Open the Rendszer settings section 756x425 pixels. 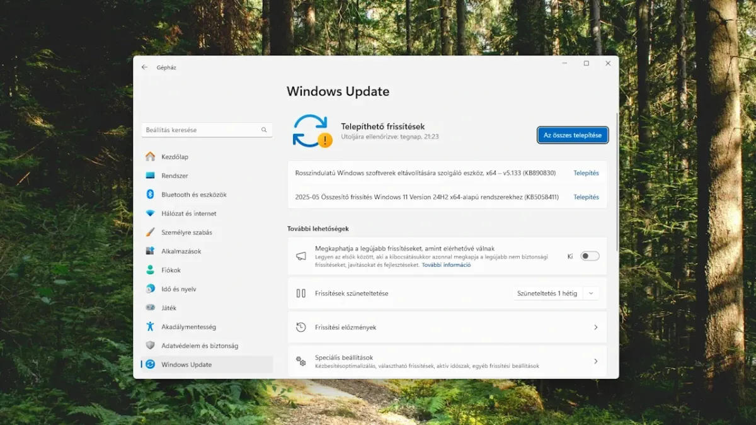click(207, 176)
